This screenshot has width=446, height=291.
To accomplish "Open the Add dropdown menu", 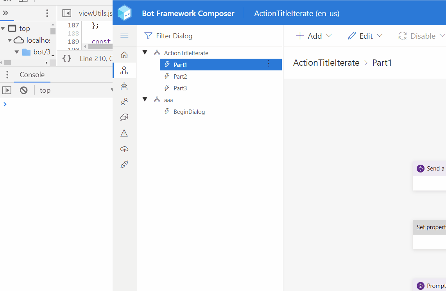I will click(x=314, y=36).
